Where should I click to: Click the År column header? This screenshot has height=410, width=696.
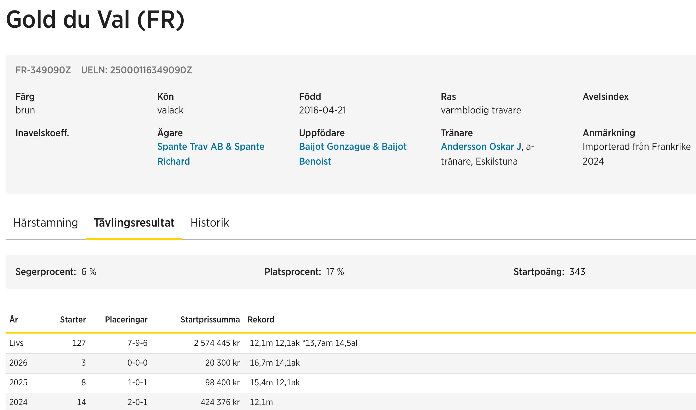(x=14, y=319)
